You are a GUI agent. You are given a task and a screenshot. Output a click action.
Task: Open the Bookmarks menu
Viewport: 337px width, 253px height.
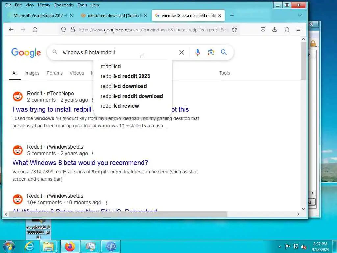pyautogui.click(x=64, y=5)
